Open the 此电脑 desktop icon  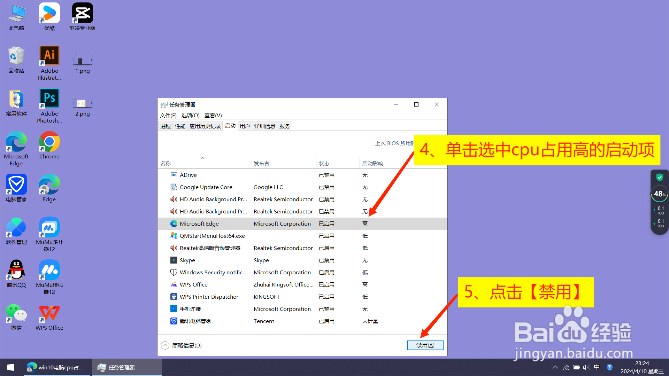(16, 17)
